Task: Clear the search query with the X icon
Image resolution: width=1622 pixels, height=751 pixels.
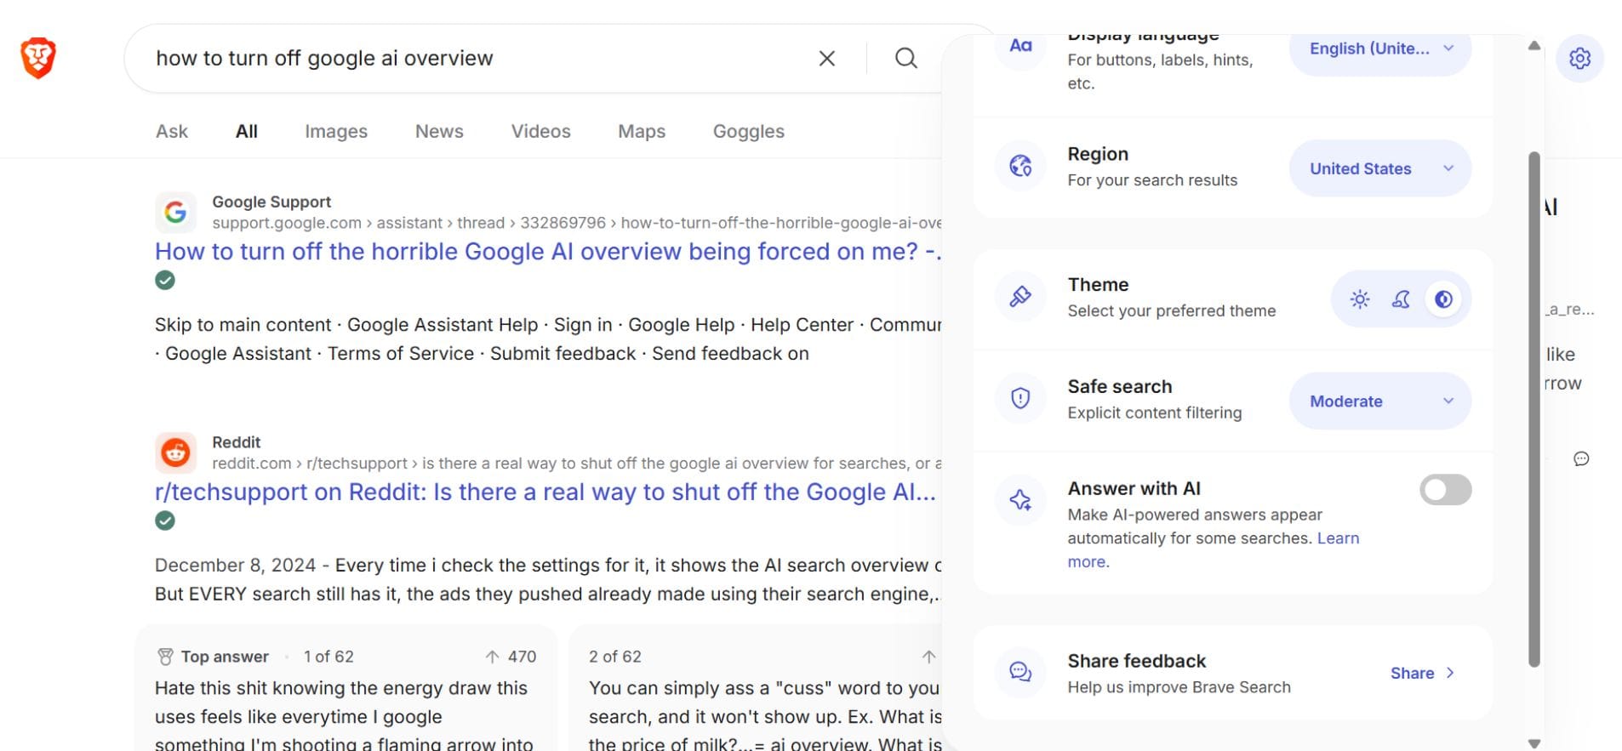Action: tap(826, 58)
